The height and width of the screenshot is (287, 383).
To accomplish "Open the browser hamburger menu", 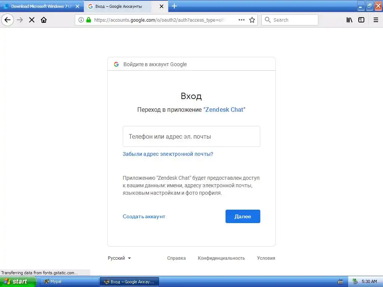I will point(376,20).
